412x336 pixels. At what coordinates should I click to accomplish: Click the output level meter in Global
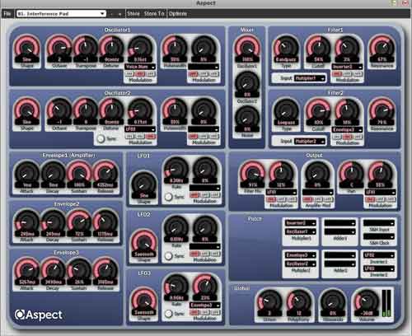386,303
